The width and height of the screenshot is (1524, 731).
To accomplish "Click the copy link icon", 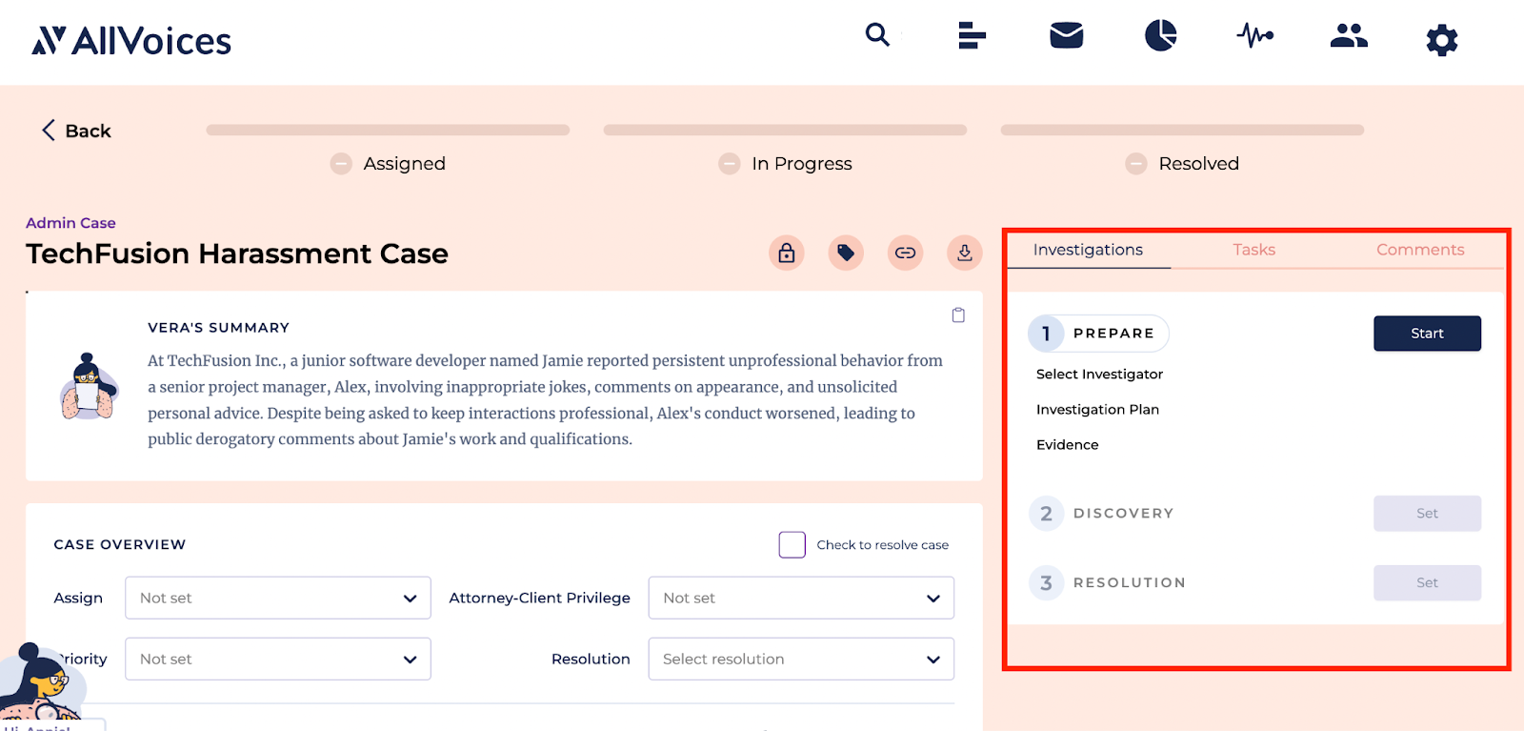I will click(905, 253).
